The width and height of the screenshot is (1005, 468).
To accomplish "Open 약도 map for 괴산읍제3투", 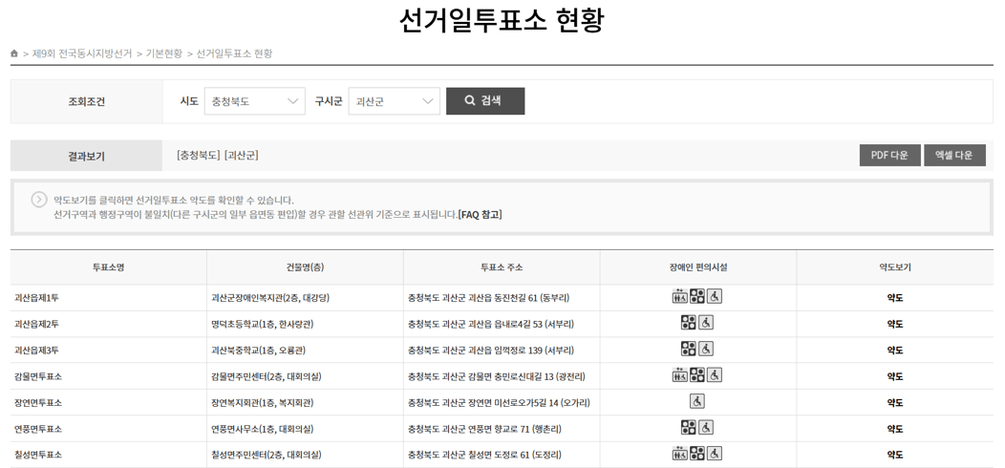I will click(895, 351).
